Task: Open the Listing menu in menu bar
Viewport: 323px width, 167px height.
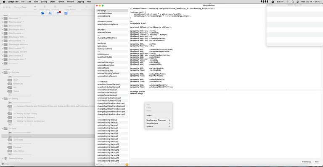Action: 44,2
